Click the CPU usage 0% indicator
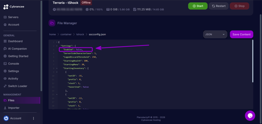Screen dimensions: 262x124 coord(94,9)
